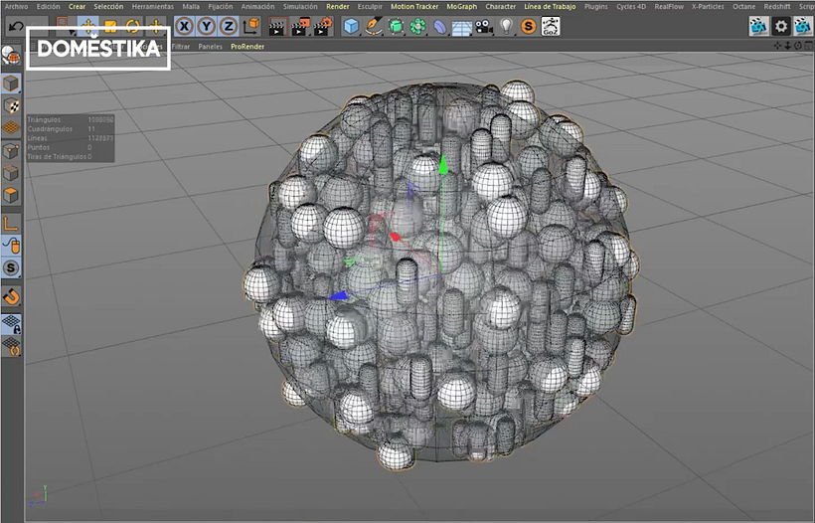
Task: Click the rightmost blue clapperboard icon
Action: [803, 26]
